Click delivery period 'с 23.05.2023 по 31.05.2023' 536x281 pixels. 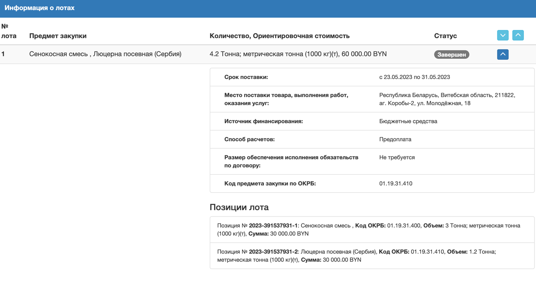415,77
